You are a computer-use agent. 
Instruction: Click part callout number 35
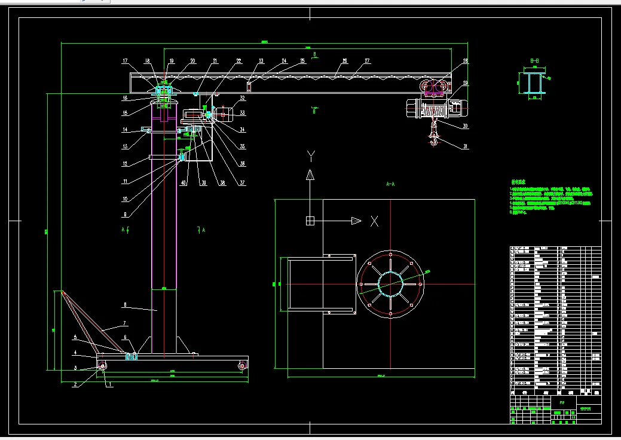243,146
